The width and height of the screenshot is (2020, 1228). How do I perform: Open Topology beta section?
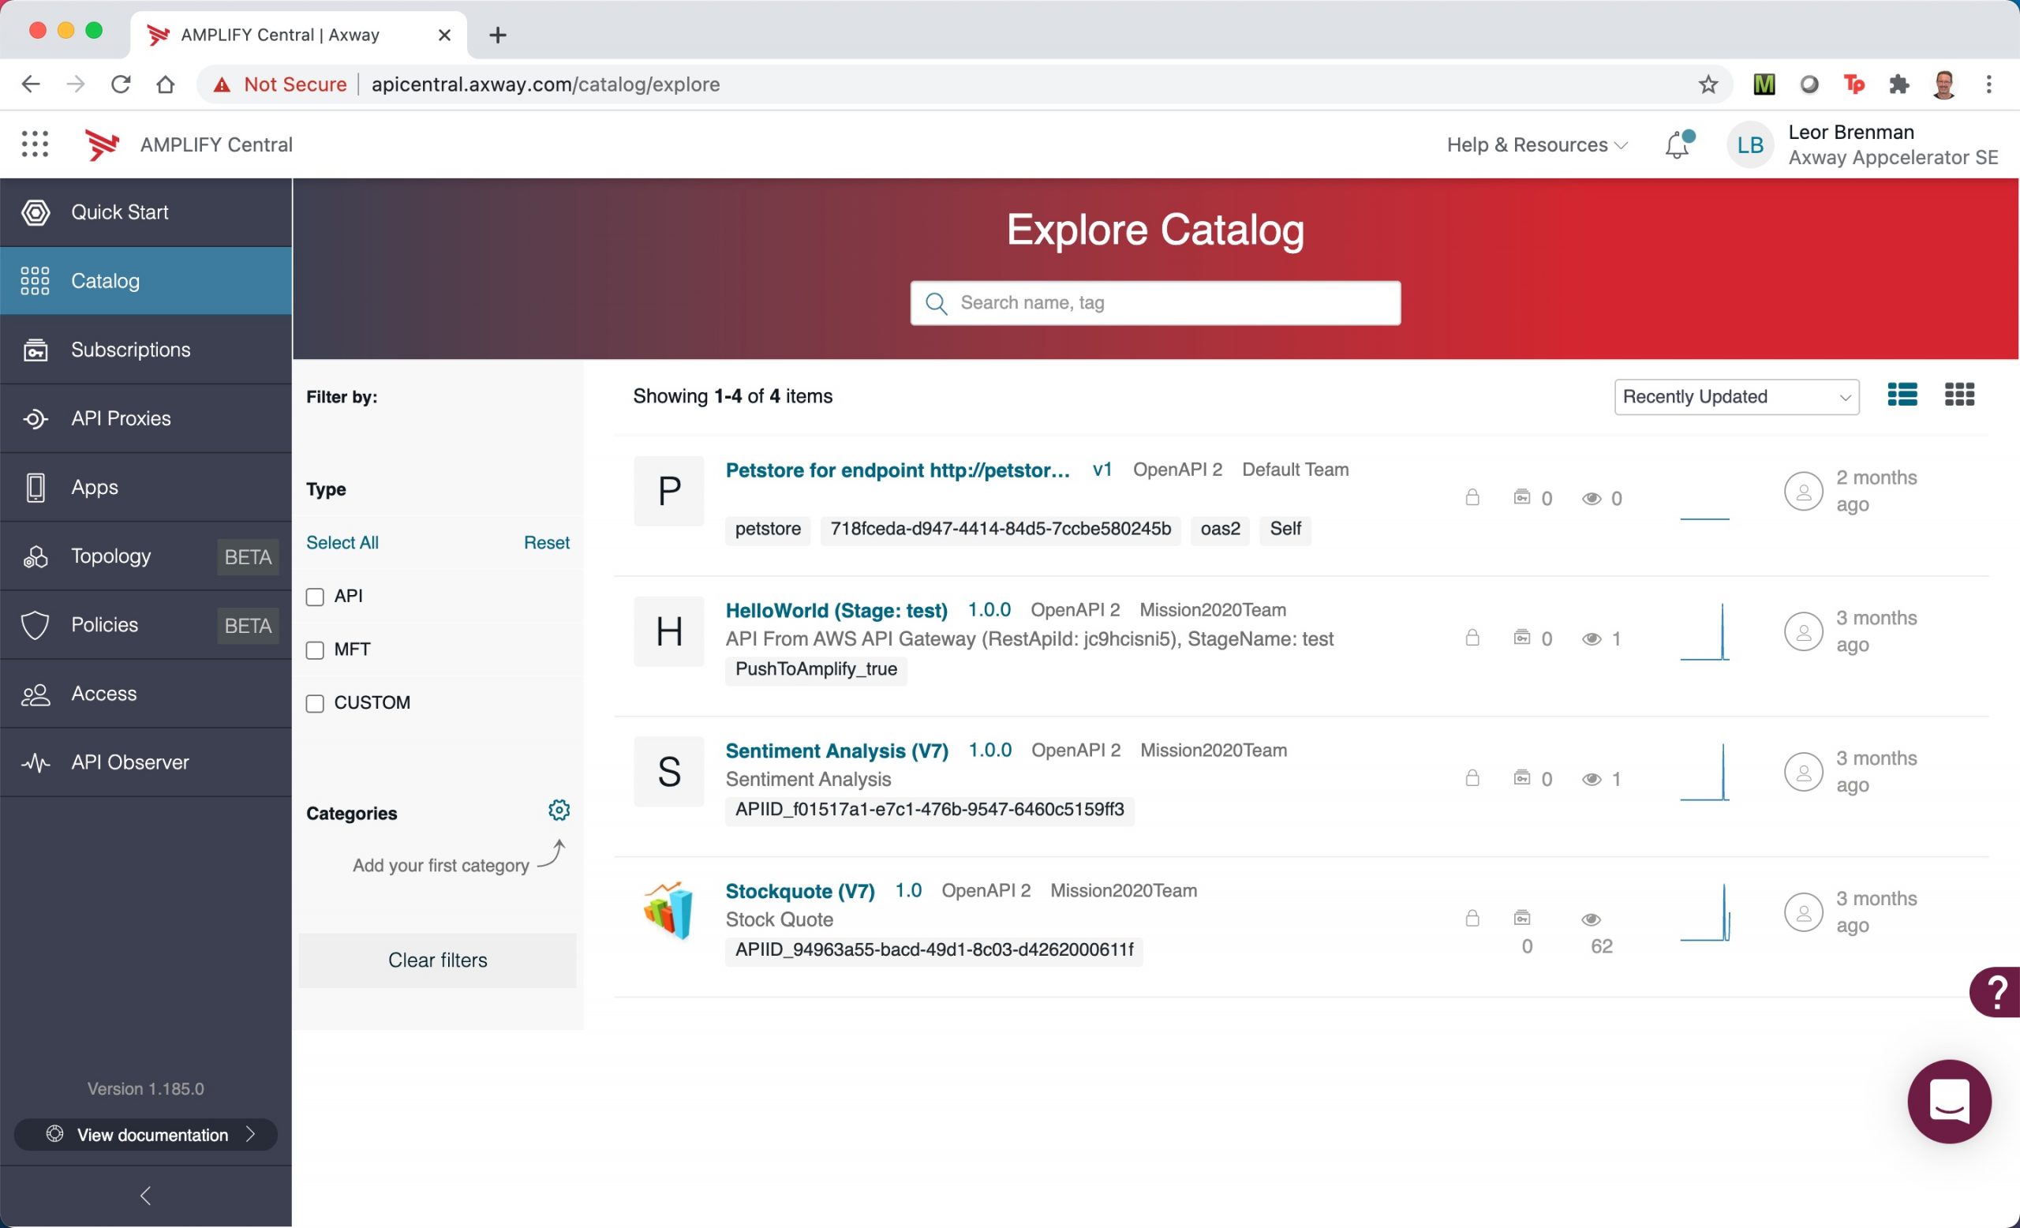click(x=146, y=556)
